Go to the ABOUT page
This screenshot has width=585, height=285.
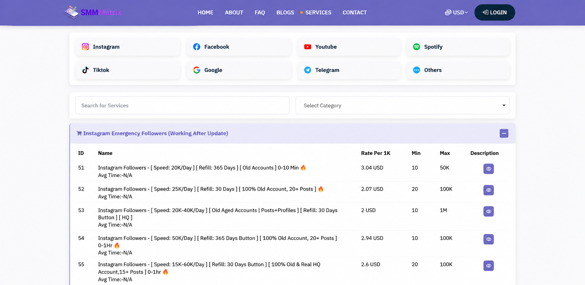[234, 12]
